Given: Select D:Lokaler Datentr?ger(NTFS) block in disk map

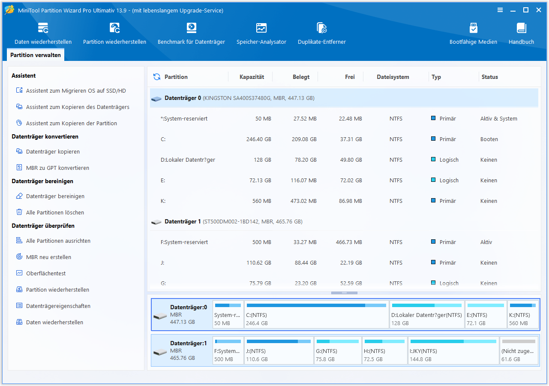Looking at the screenshot, I should click(427, 314).
